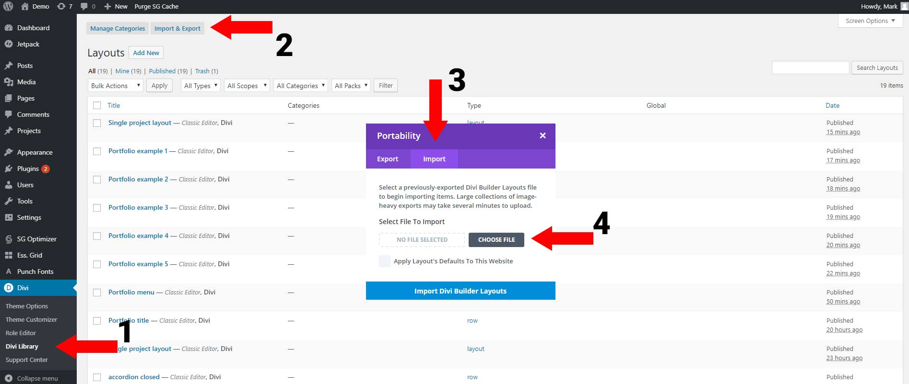This screenshot has height=384, width=909.
Task: Switch to the Export tab in Portability
Action: pyautogui.click(x=388, y=159)
